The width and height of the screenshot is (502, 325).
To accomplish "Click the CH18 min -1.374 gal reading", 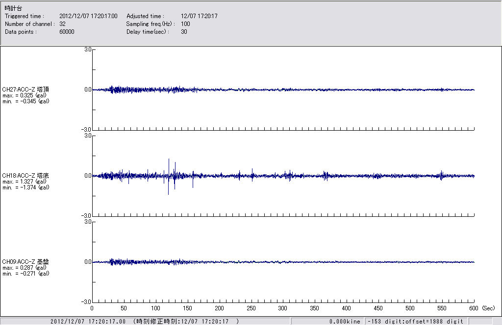I will (25, 187).
